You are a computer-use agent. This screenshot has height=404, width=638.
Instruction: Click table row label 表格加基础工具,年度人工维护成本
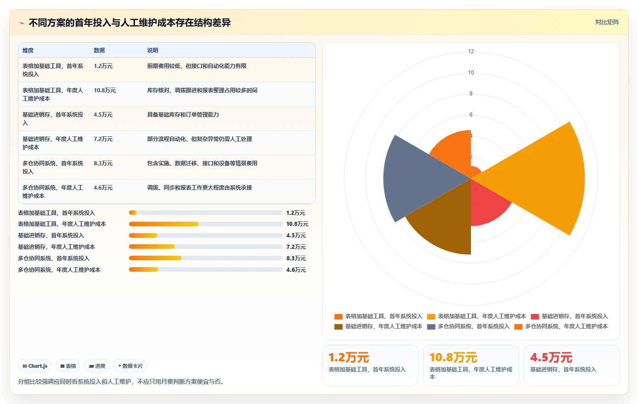(53, 95)
